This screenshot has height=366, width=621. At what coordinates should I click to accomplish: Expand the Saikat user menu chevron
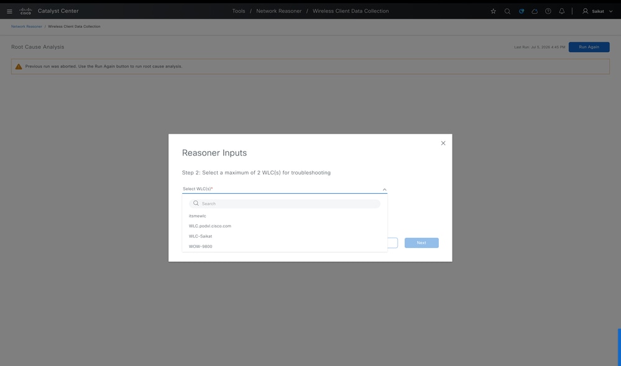tap(610, 11)
